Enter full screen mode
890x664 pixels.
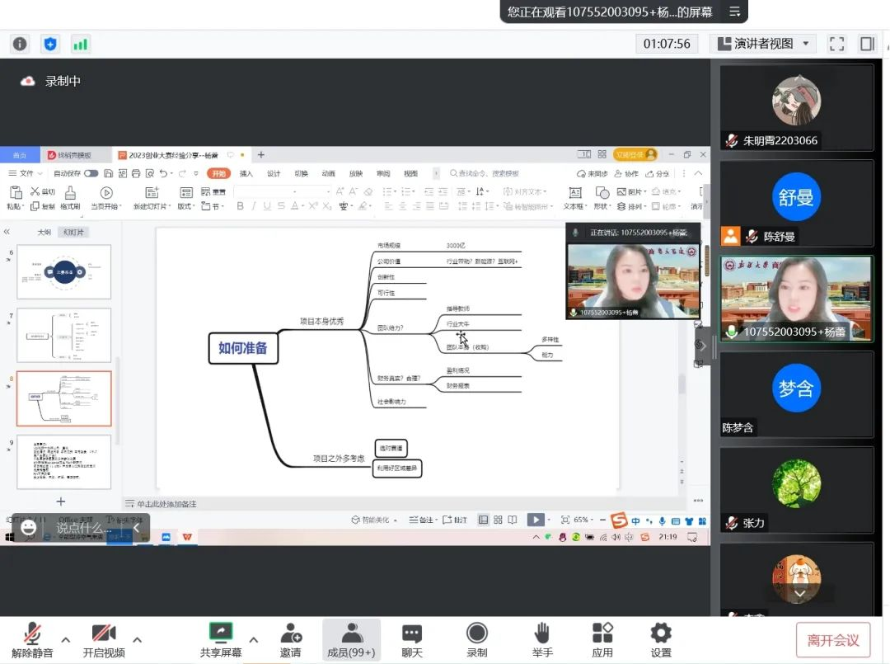836,44
